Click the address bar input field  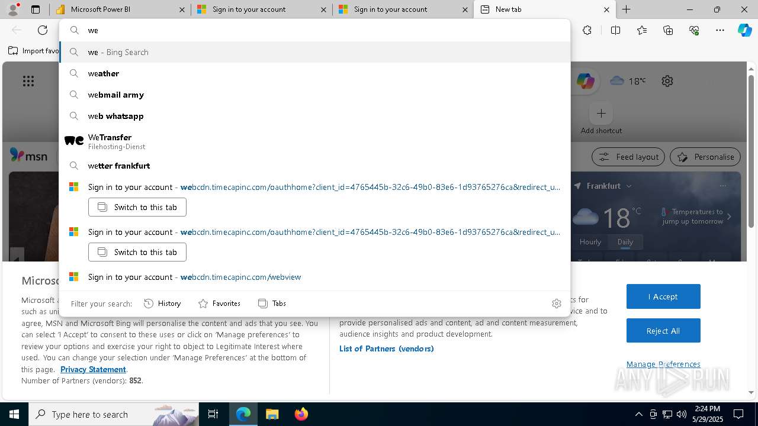pos(315,30)
